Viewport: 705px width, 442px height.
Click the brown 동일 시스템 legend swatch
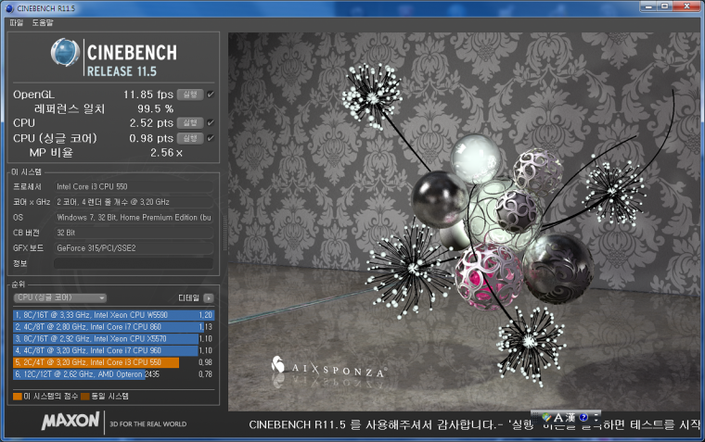tap(85, 397)
